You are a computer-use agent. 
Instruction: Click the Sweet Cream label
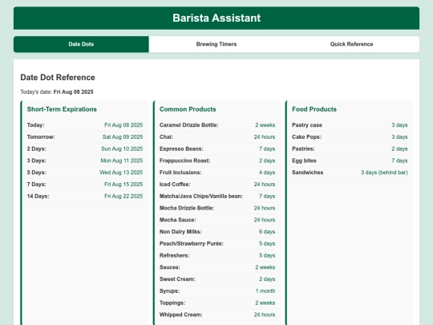177,279
